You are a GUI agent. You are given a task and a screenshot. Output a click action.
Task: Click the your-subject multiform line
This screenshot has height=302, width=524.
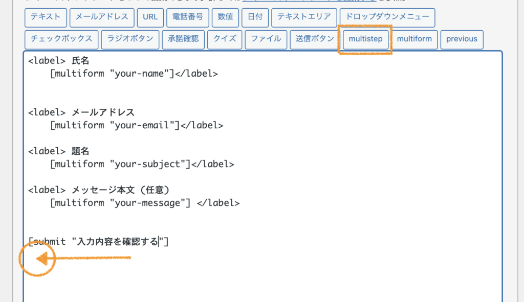pos(142,164)
